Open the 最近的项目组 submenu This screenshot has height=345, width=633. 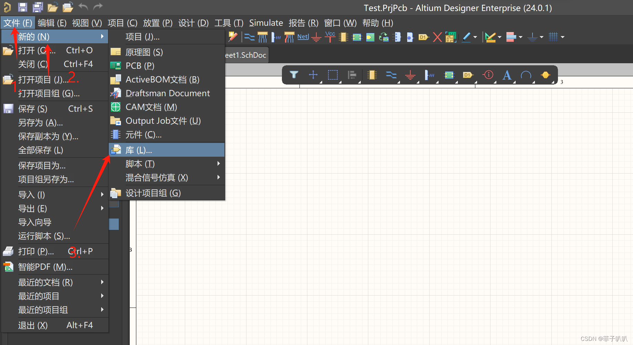click(55, 310)
